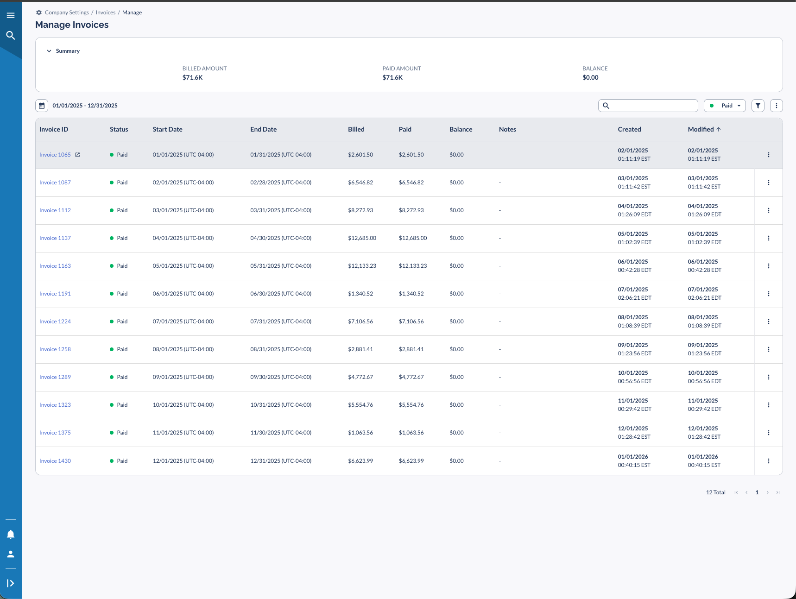Open notifications bell in sidebar
Viewport: 796px width, 599px height.
(11, 535)
